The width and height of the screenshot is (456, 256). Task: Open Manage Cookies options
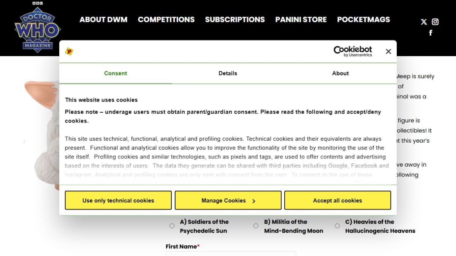click(228, 200)
